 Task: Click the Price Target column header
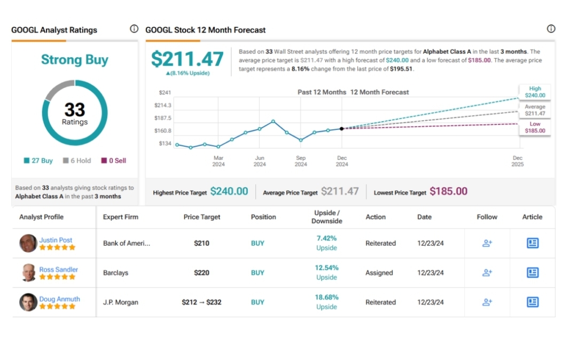tap(202, 217)
